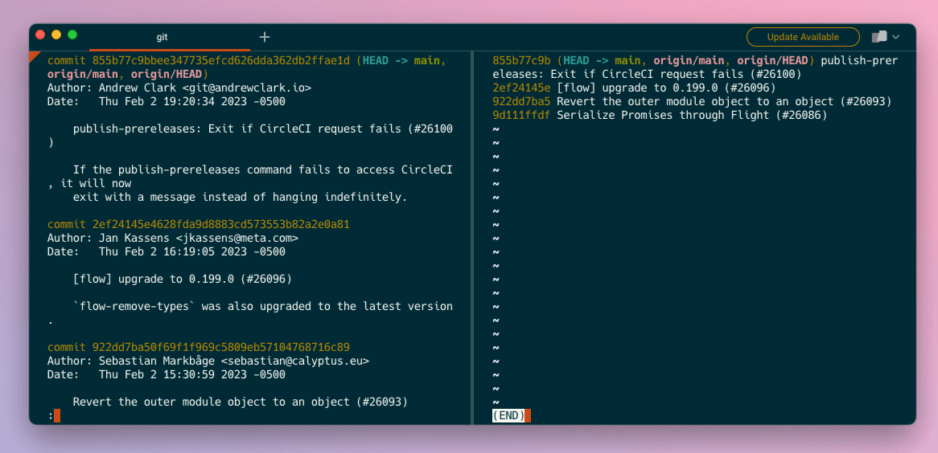The height and width of the screenshot is (453, 938).
Task: Click the (END) pager indicator in right pane
Action: click(508, 415)
